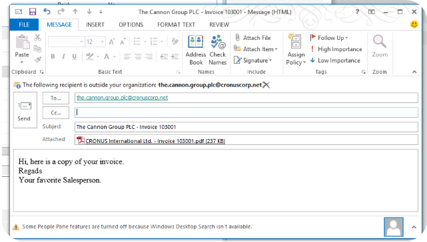Go to next item with down arrow
The image size is (427, 242).
click(x=89, y=11)
